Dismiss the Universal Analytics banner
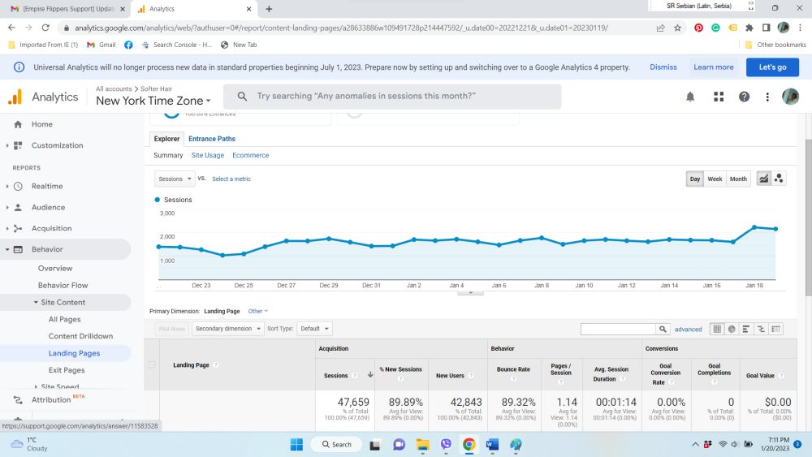The width and height of the screenshot is (812, 457). click(663, 67)
